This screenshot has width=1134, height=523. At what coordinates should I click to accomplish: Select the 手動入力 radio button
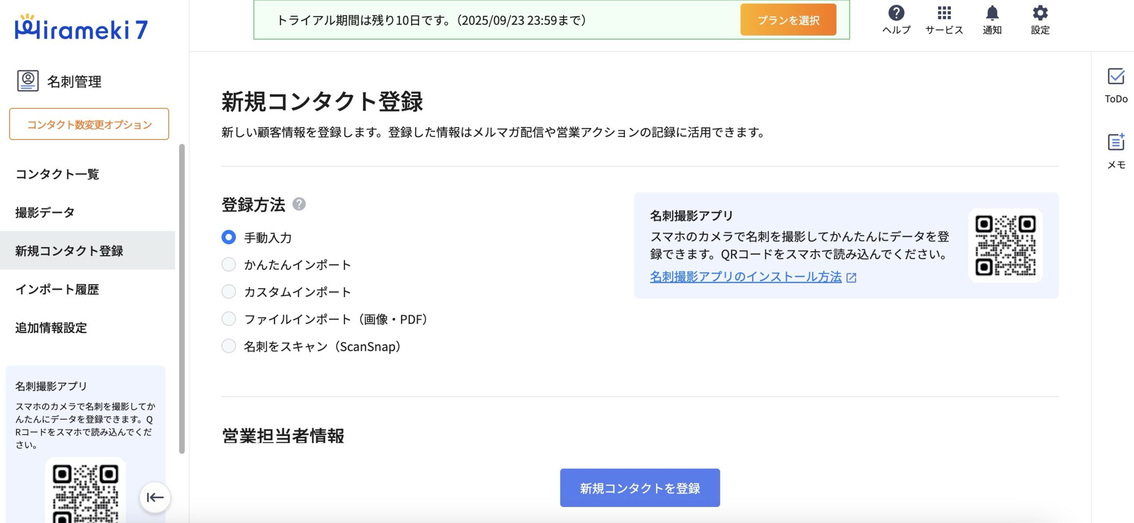[x=229, y=237]
